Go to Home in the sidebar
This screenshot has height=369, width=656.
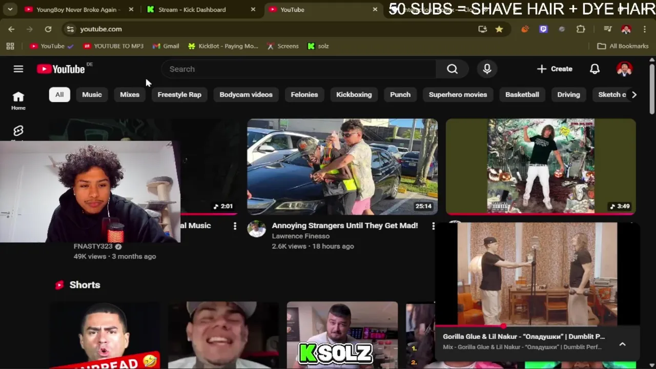pos(18,100)
